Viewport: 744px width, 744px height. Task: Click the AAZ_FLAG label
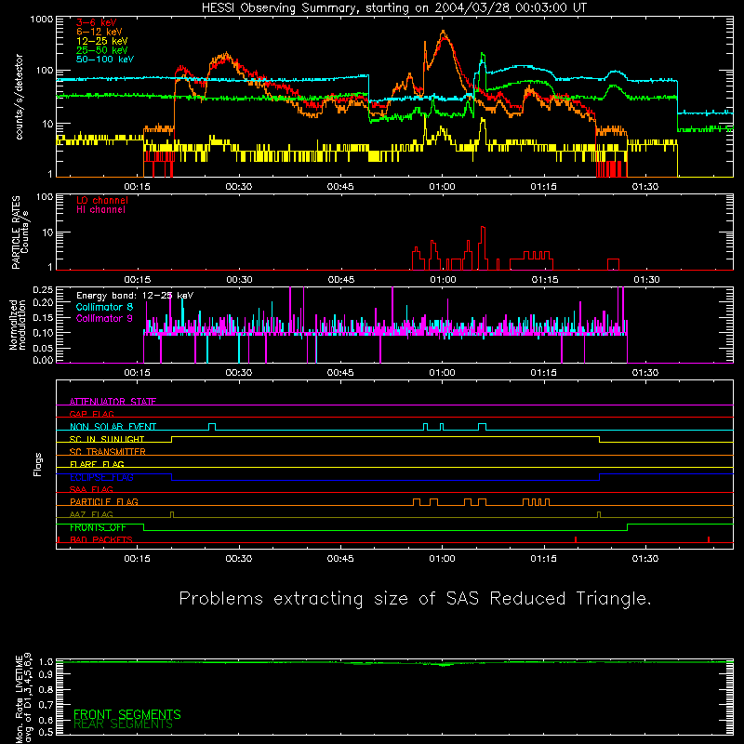(x=91, y=514)
